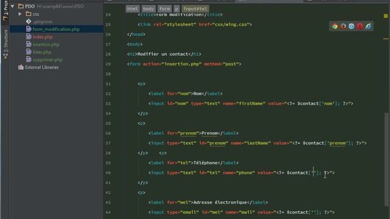The height and width of the screenshot is (219, 390).
Task: Open the 1: Project tool window tab
Action: 5,11
